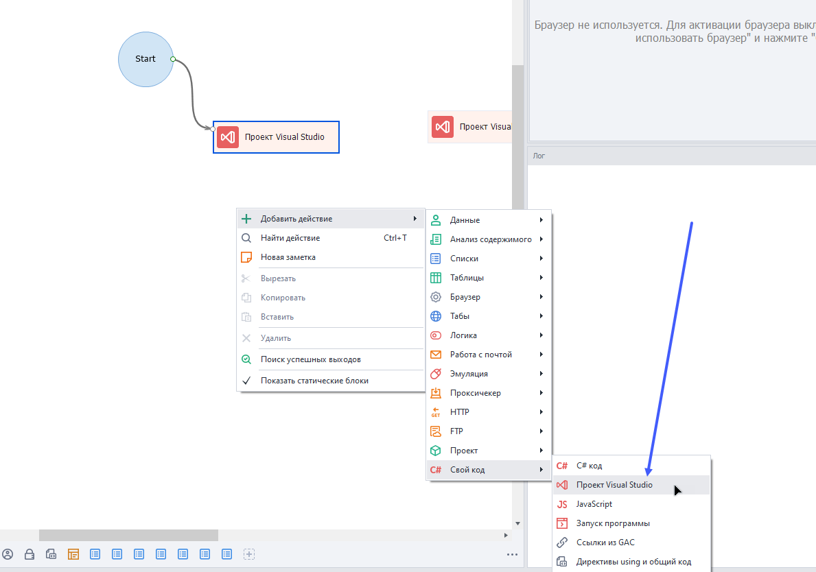Open Директивы using и общий код
This screenshot has height=572, width=816.
click(x=631, y=562)
